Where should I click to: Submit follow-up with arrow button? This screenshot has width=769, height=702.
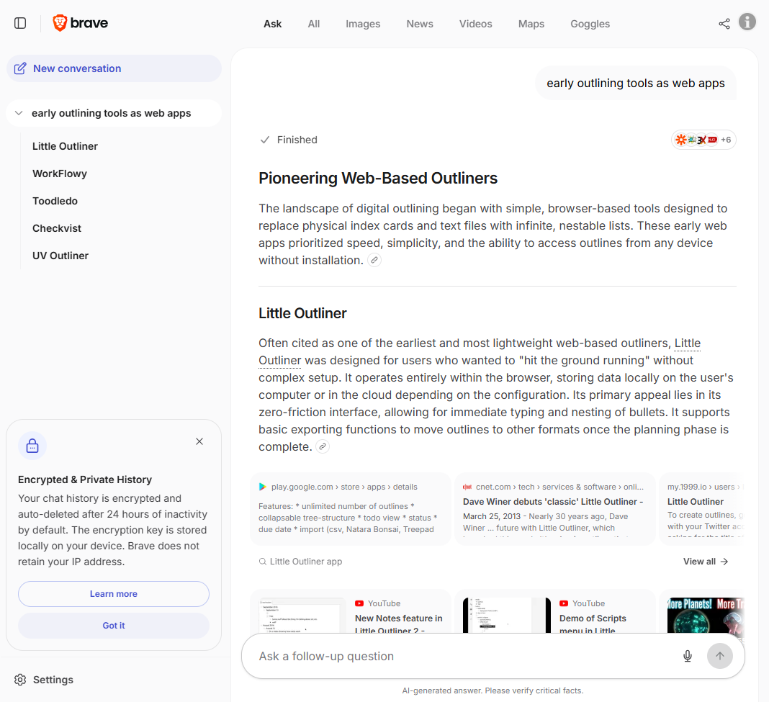(720, 656)
